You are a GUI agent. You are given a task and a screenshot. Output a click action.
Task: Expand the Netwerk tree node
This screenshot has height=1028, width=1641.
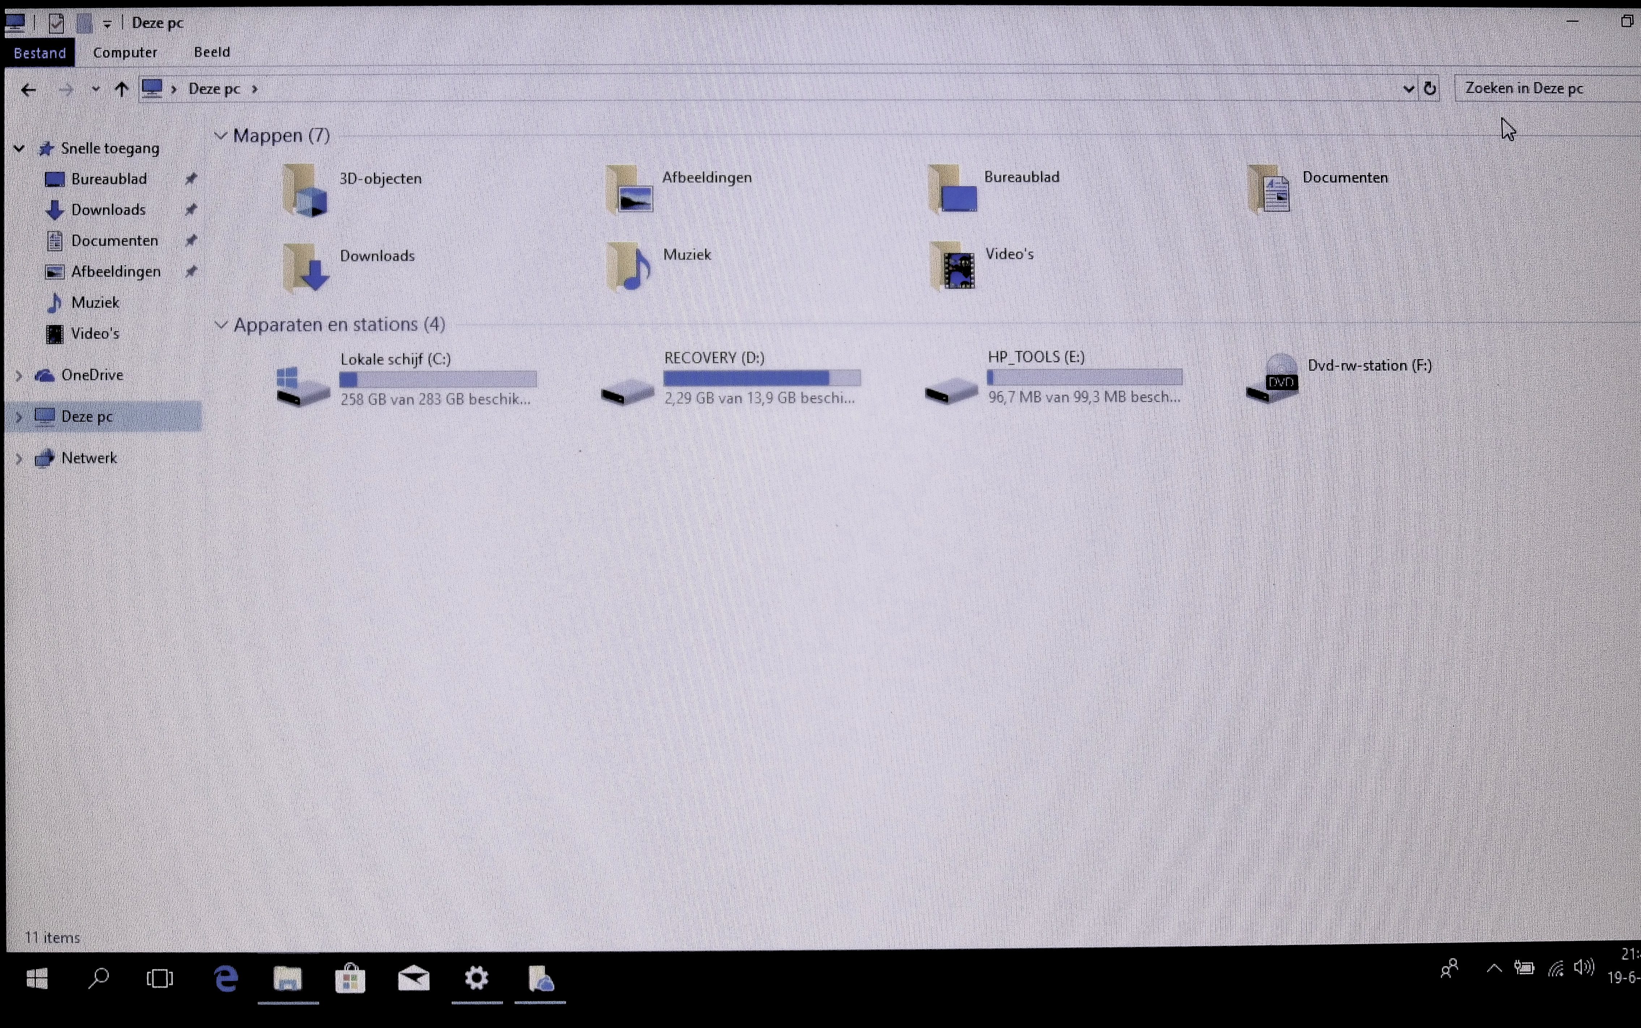point(18,459)
